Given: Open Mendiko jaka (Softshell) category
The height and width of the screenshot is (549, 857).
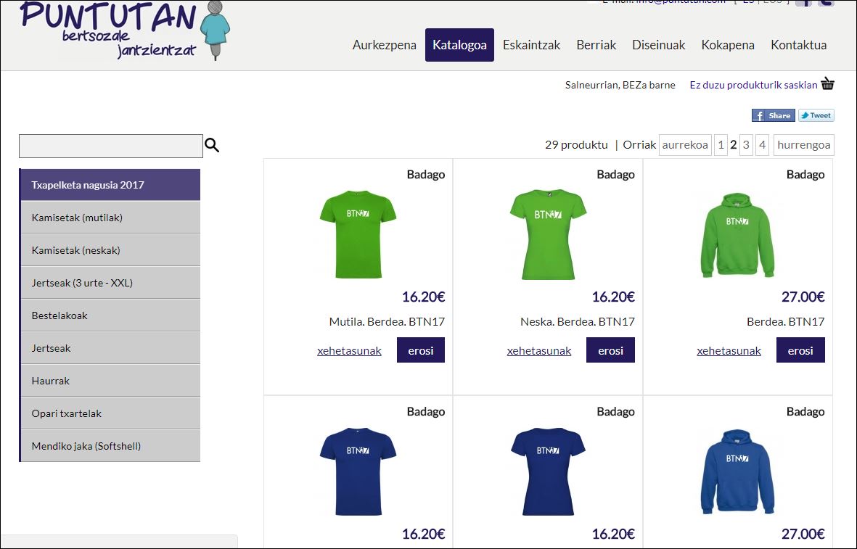Looking at the screenshot, I should tap(110, 446).
